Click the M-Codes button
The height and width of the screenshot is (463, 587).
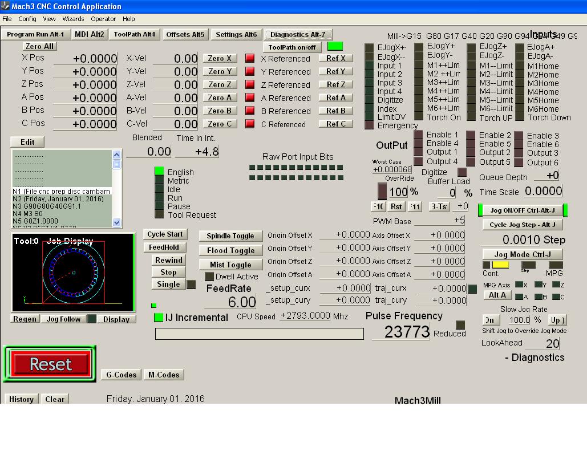(164, 375)
